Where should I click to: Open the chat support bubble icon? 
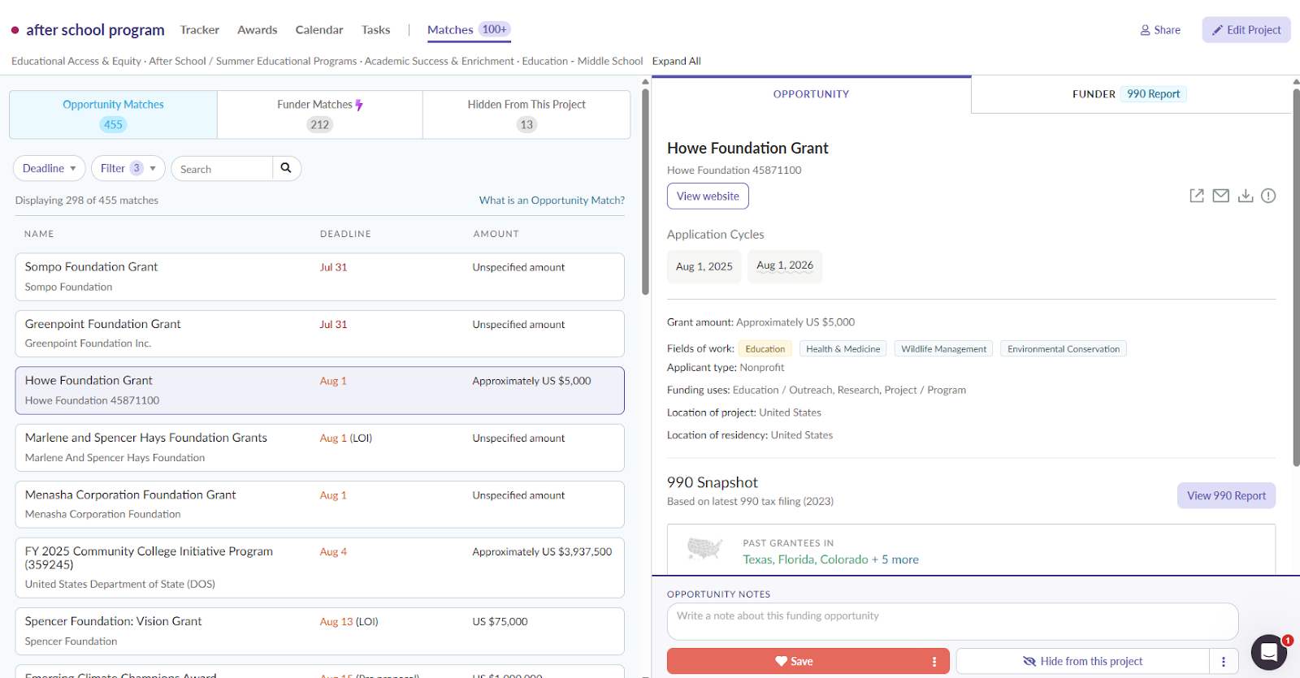click(x=1269, y=651)
